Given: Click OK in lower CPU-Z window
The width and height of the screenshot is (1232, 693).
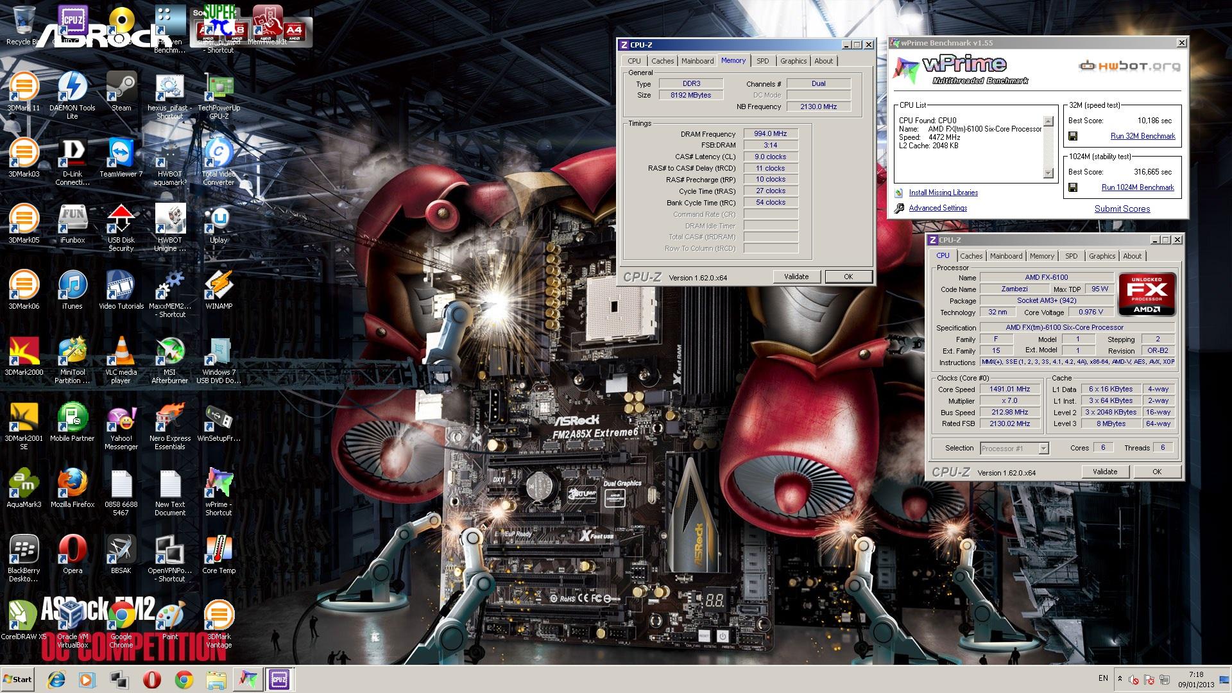Looking at the screenshot, I should 1157,472.
